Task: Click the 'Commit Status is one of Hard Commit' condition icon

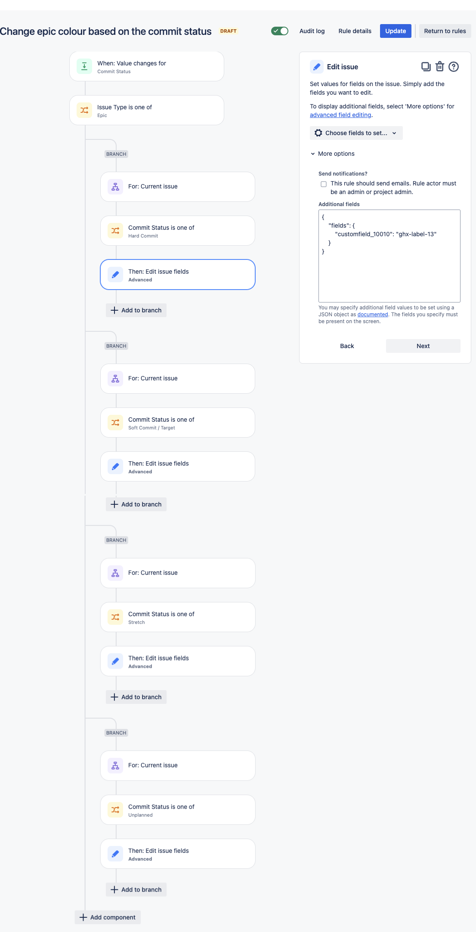Action: [115, 231]
